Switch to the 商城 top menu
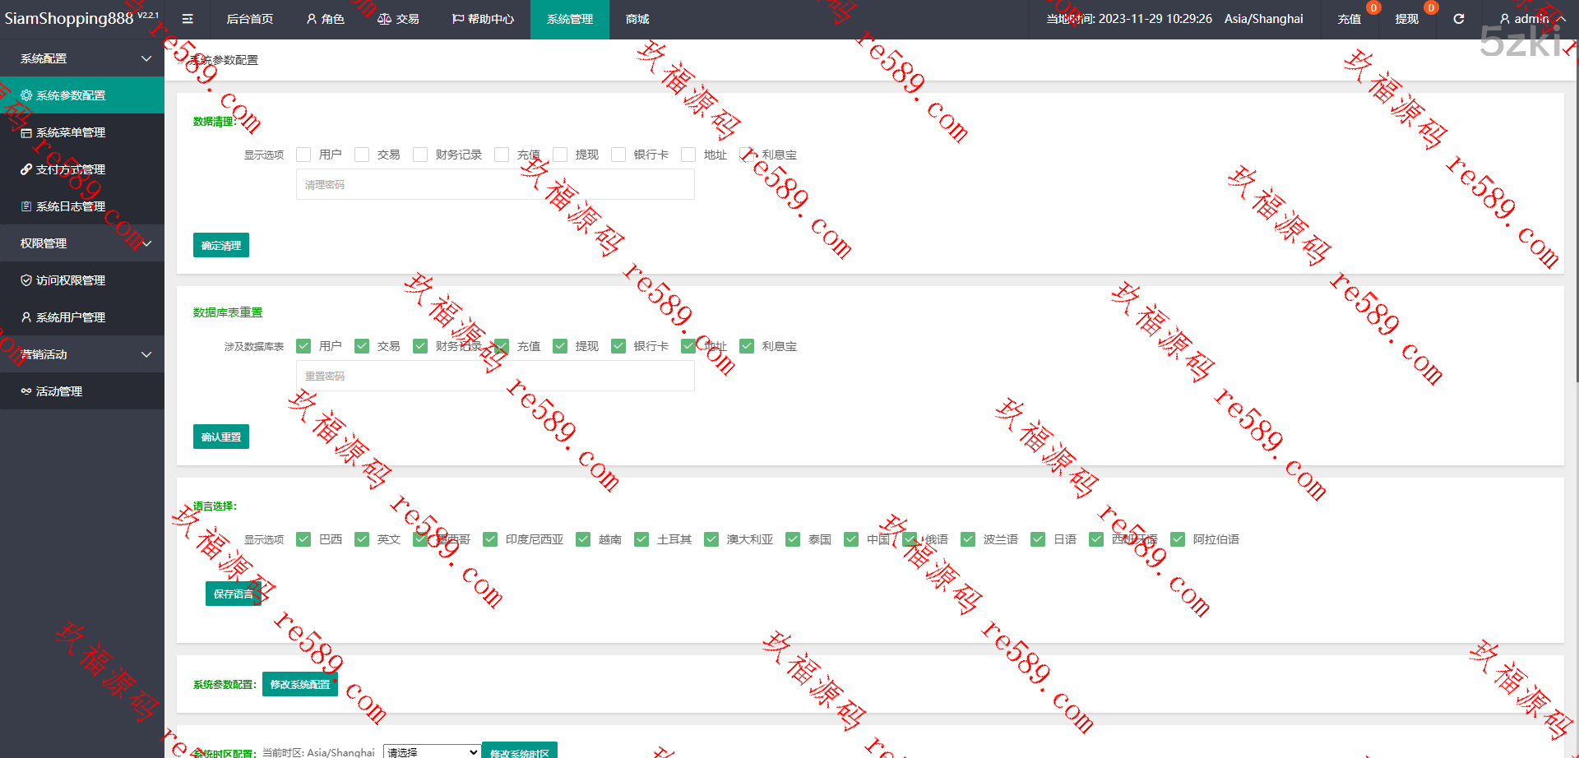Image resolution: width=1579 pixels, height=758 pixels. 637,19
